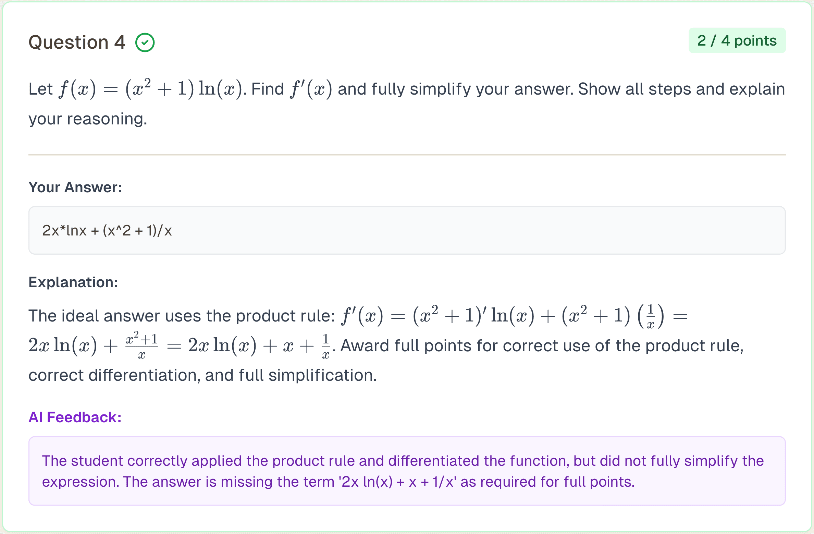Click the f(x) = (x²+1)ln(x) formula in the question
This screenshot has width=814, height=534.
coord(151,89)
